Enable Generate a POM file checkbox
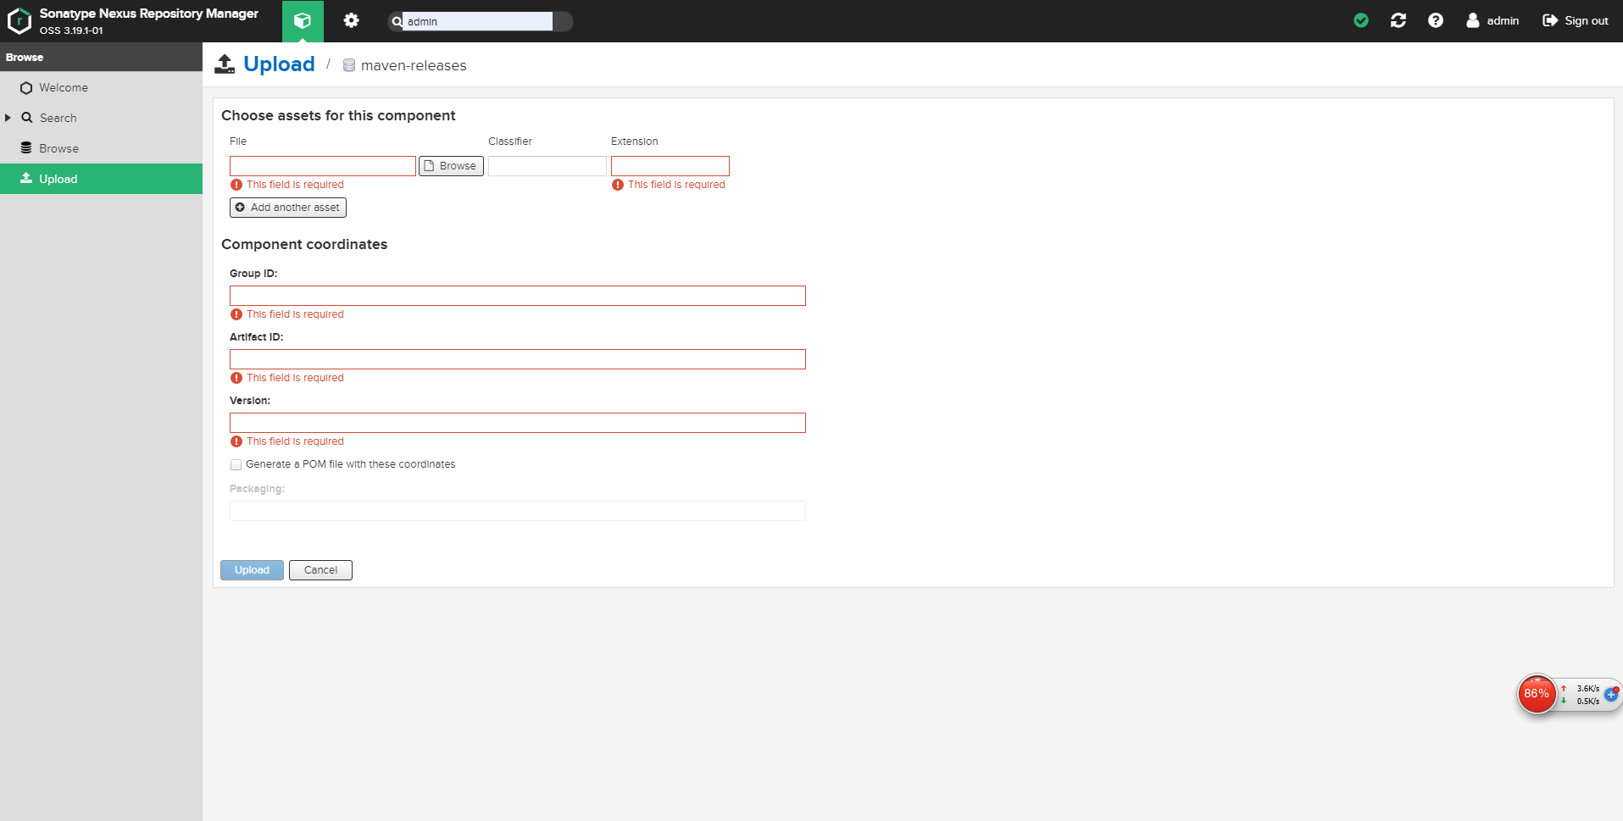The height and width of the screenshot is (821, 1623). tap(236, 464)
